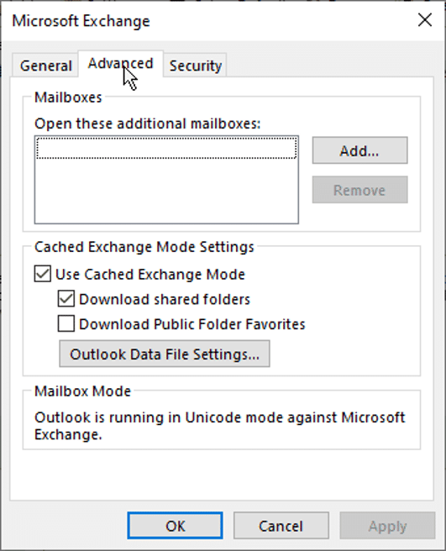
Task: Click the 'Use Cached Exchange Mode' label text
Action: 150,274
